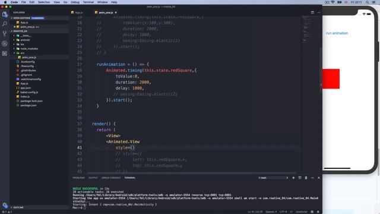Open the Extensions view in activity bar
The width and height of the screenshot is (380, 214).
[5, 53]
